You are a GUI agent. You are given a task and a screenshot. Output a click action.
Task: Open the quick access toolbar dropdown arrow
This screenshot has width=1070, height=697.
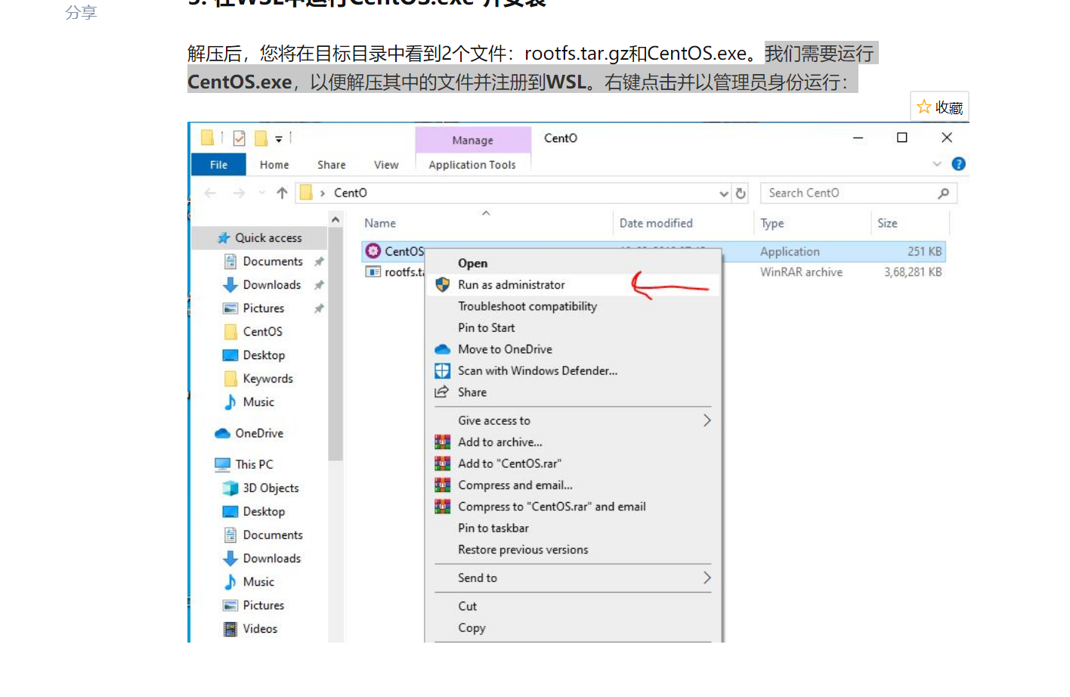[280, 138]
